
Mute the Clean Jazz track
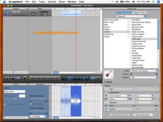[17, 15]
